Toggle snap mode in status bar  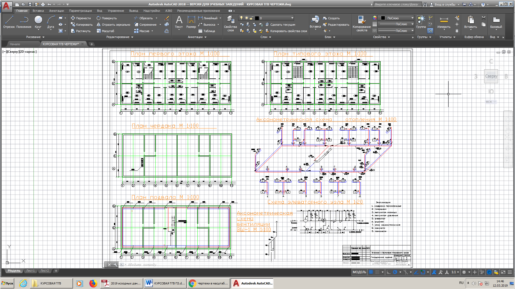click(377, 272)
